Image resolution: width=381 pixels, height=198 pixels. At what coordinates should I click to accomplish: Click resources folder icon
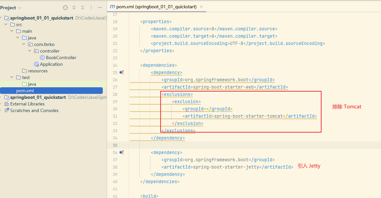pyautogui.click(x=24, y=71)
